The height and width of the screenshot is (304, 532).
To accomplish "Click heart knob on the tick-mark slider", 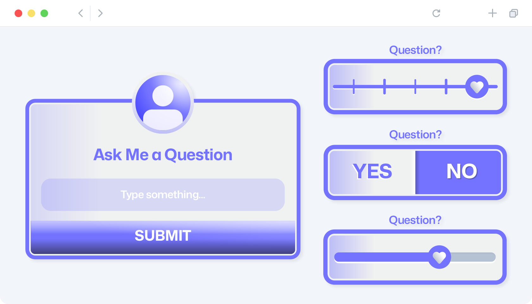I will (x=477, y=86).
